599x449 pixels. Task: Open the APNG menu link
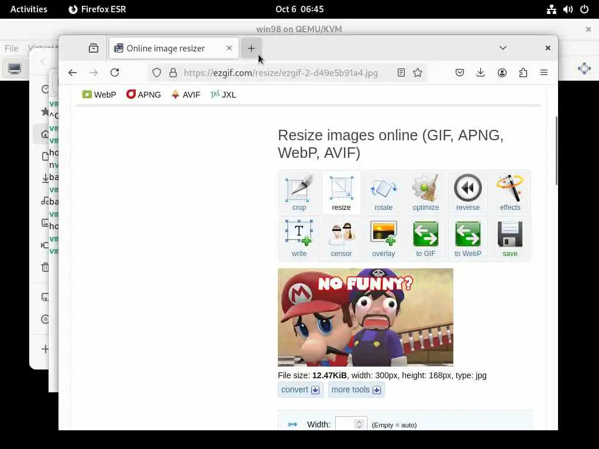[x=144, y=95]
